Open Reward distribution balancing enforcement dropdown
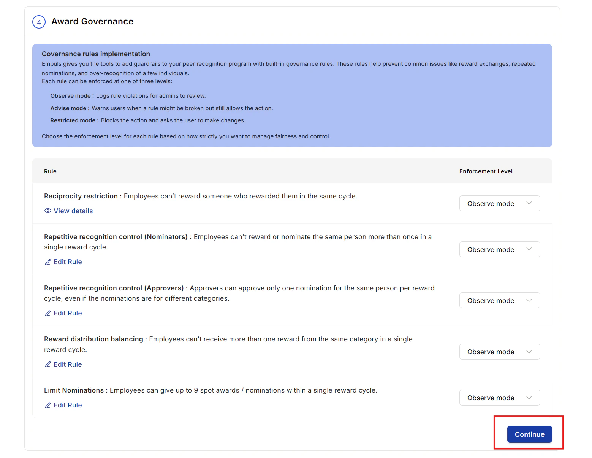Image resolution: width=592 pixels, height=458 pixels. [500, 352]
